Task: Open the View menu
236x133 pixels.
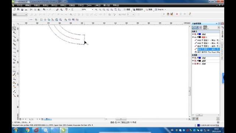Action: point(37,5)
